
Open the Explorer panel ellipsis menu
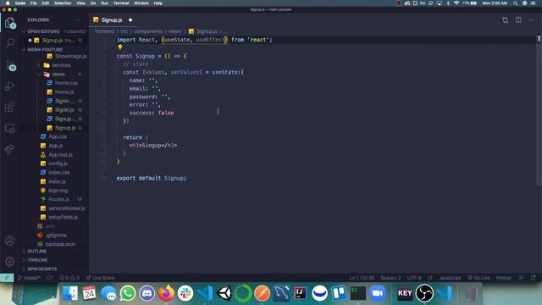[x=77, y=20]
